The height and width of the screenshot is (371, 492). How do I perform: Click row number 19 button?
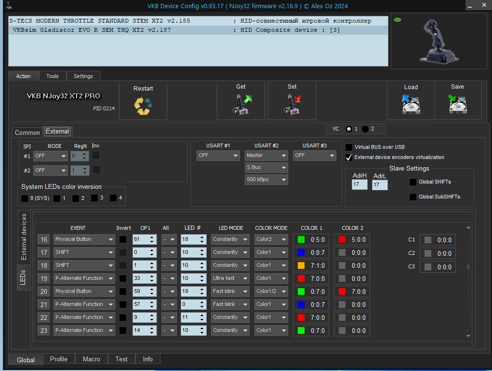tap(44, 278)
